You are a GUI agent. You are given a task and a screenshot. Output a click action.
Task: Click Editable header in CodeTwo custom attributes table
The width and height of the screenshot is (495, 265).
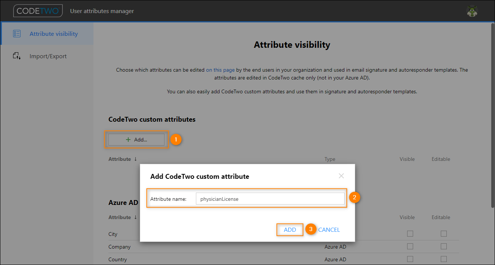pos(441,159)
